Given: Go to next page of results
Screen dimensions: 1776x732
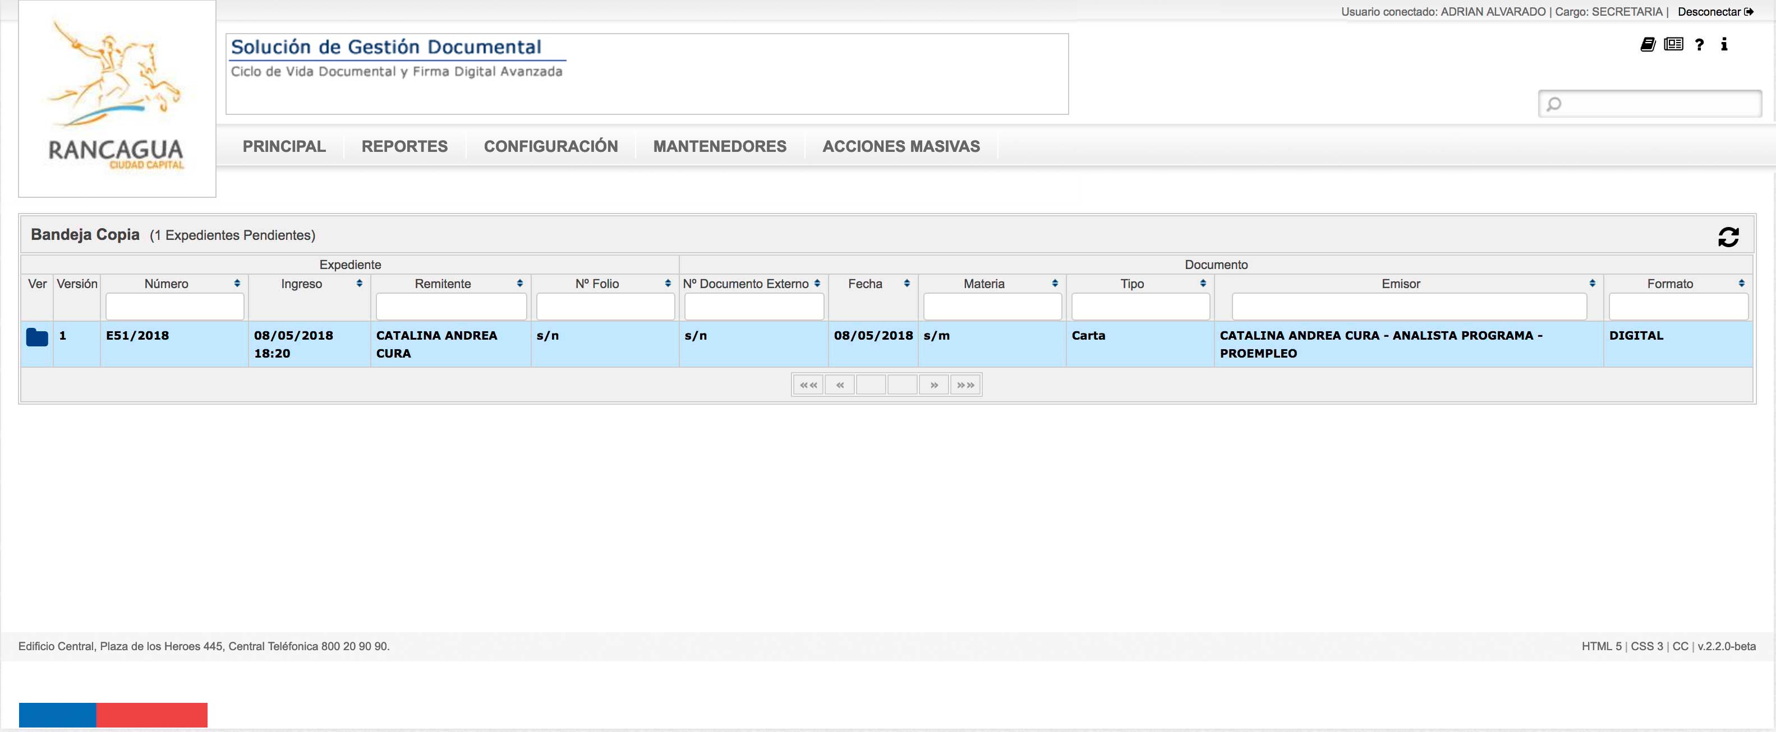Looking at the screenshot, I should coord(934,385).
